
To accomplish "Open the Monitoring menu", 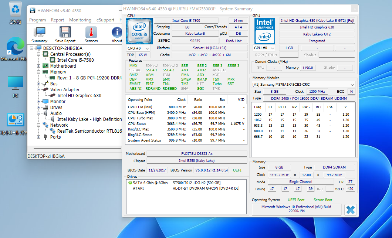I will coord(80,20).
